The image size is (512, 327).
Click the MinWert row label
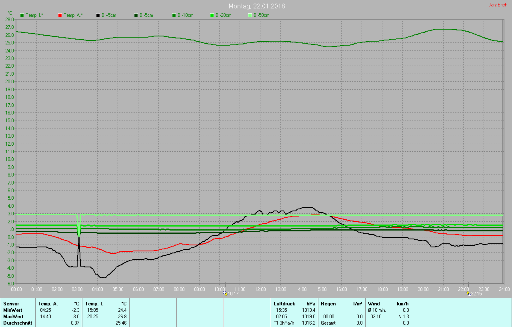[x=13, y=310]
